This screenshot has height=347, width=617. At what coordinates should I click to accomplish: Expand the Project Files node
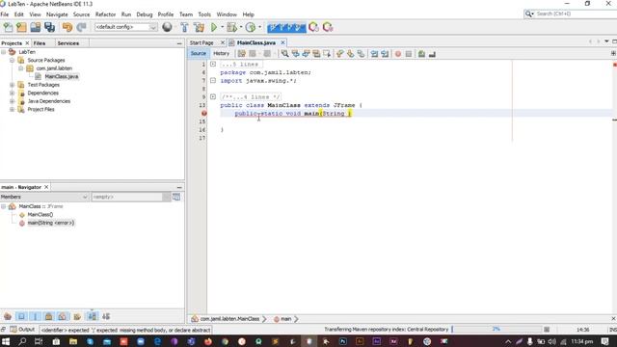coord(12,109)
